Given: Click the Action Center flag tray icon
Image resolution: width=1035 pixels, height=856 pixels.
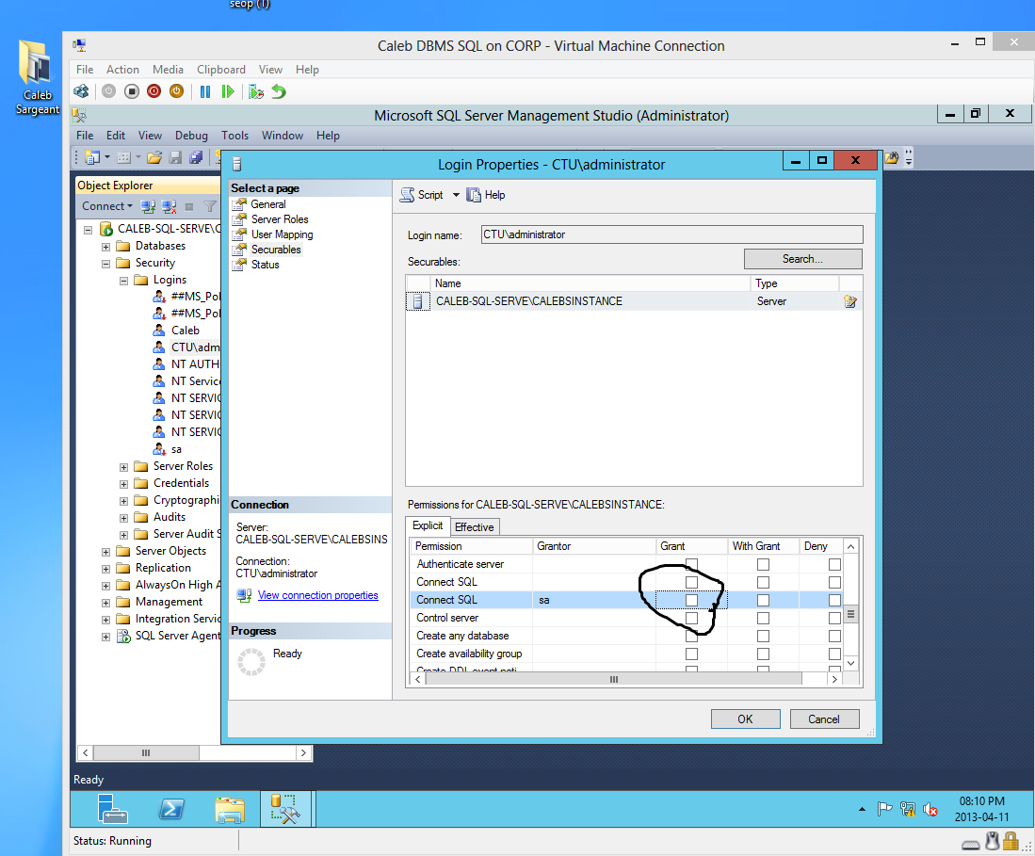Looking at the screenshot, I should pos(884,809).
